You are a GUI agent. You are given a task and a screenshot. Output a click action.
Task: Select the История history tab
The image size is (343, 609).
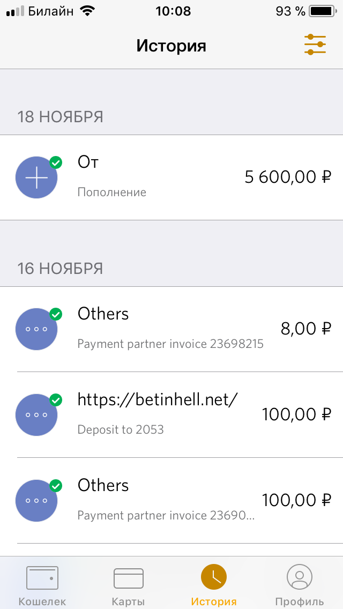(x=214, y=585)
